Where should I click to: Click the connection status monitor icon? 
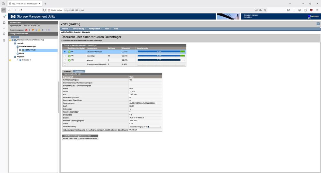[309, 16]
